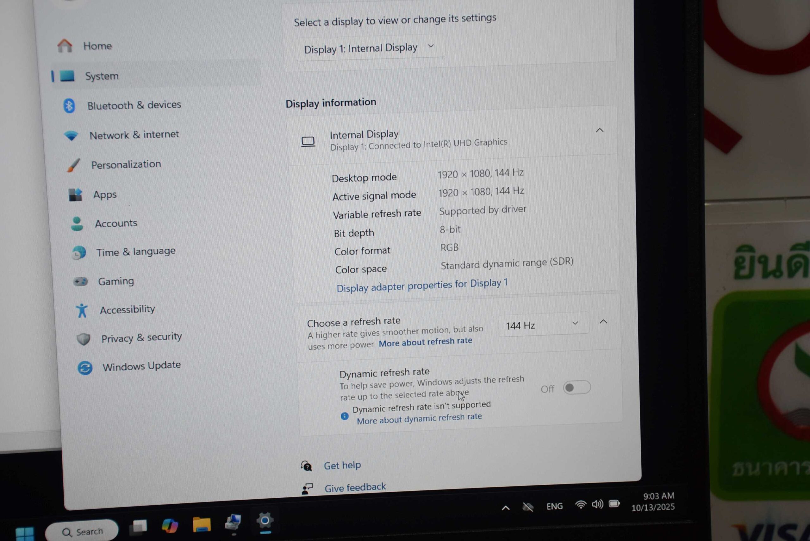Viewport: 810px width, 541px height.
Task: Click the Personalization paintbrush icon
Action: [x=73, y=166]
